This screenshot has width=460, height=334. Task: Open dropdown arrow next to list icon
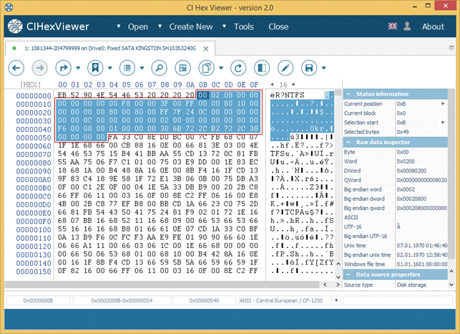click(142, 68)
